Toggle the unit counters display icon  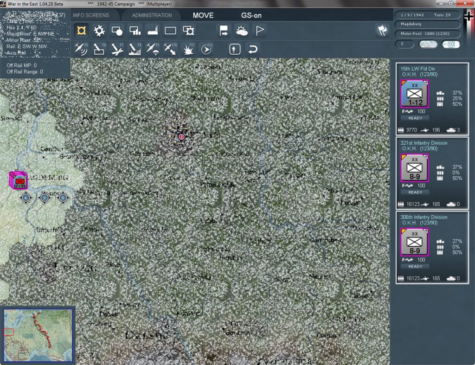click(x=81, y=31)
